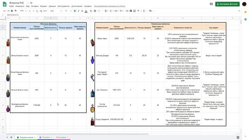Screen dimensions: 249x140
Task: Open the text wrapping dropdown
Action: coord(116,11)
